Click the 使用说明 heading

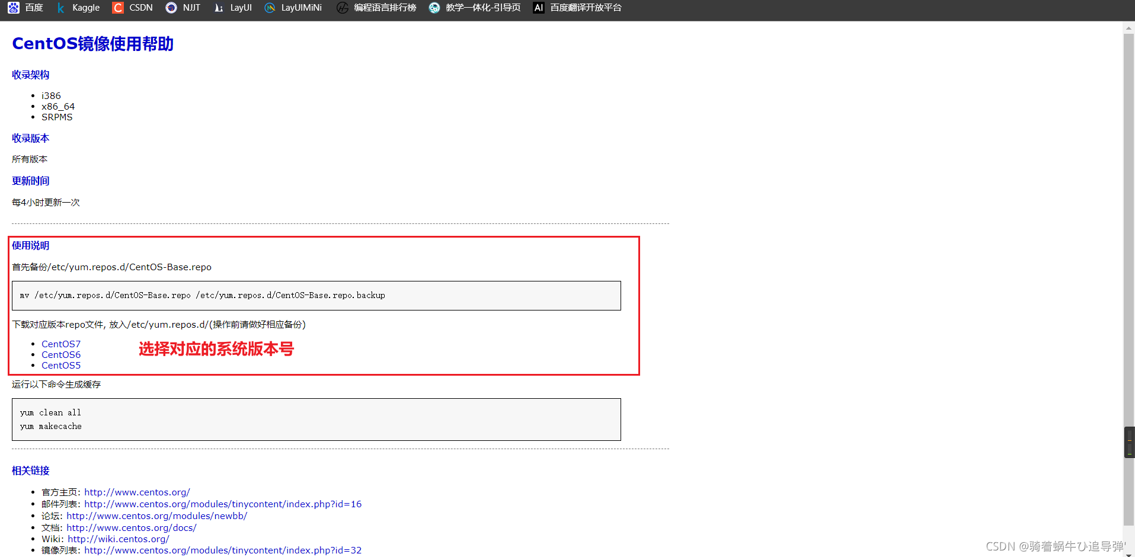[x=31, y=245]
